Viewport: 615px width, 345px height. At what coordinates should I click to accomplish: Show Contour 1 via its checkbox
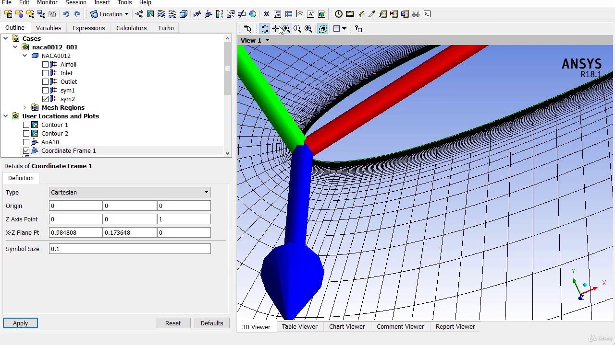pyautogui.click(x=26, y=125)
